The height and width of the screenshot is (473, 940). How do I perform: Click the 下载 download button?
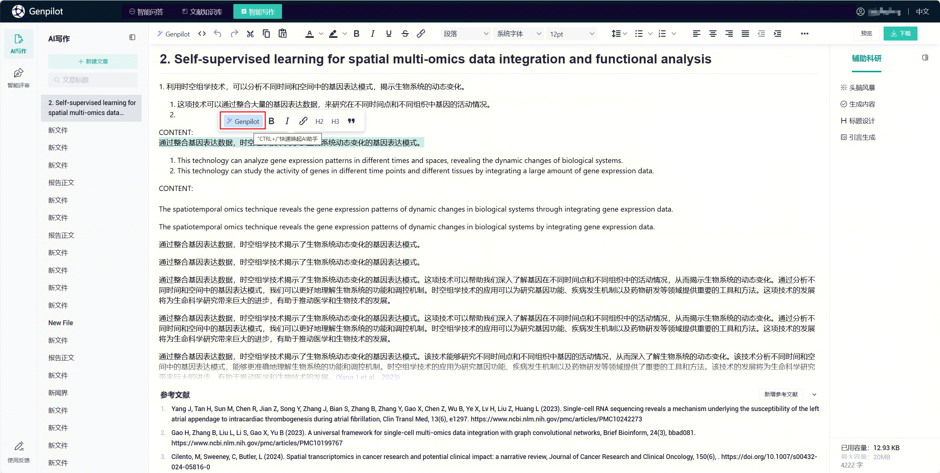click(900, 34)
